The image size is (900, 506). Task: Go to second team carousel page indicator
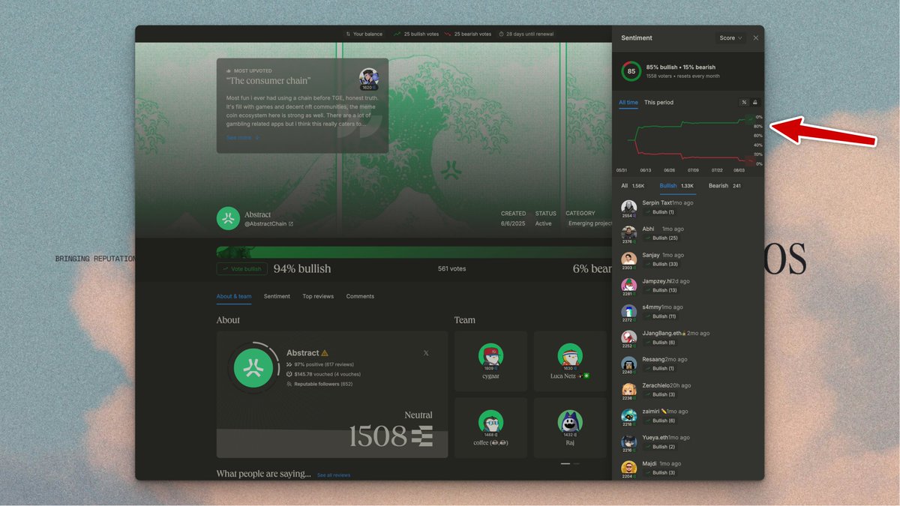575,464
